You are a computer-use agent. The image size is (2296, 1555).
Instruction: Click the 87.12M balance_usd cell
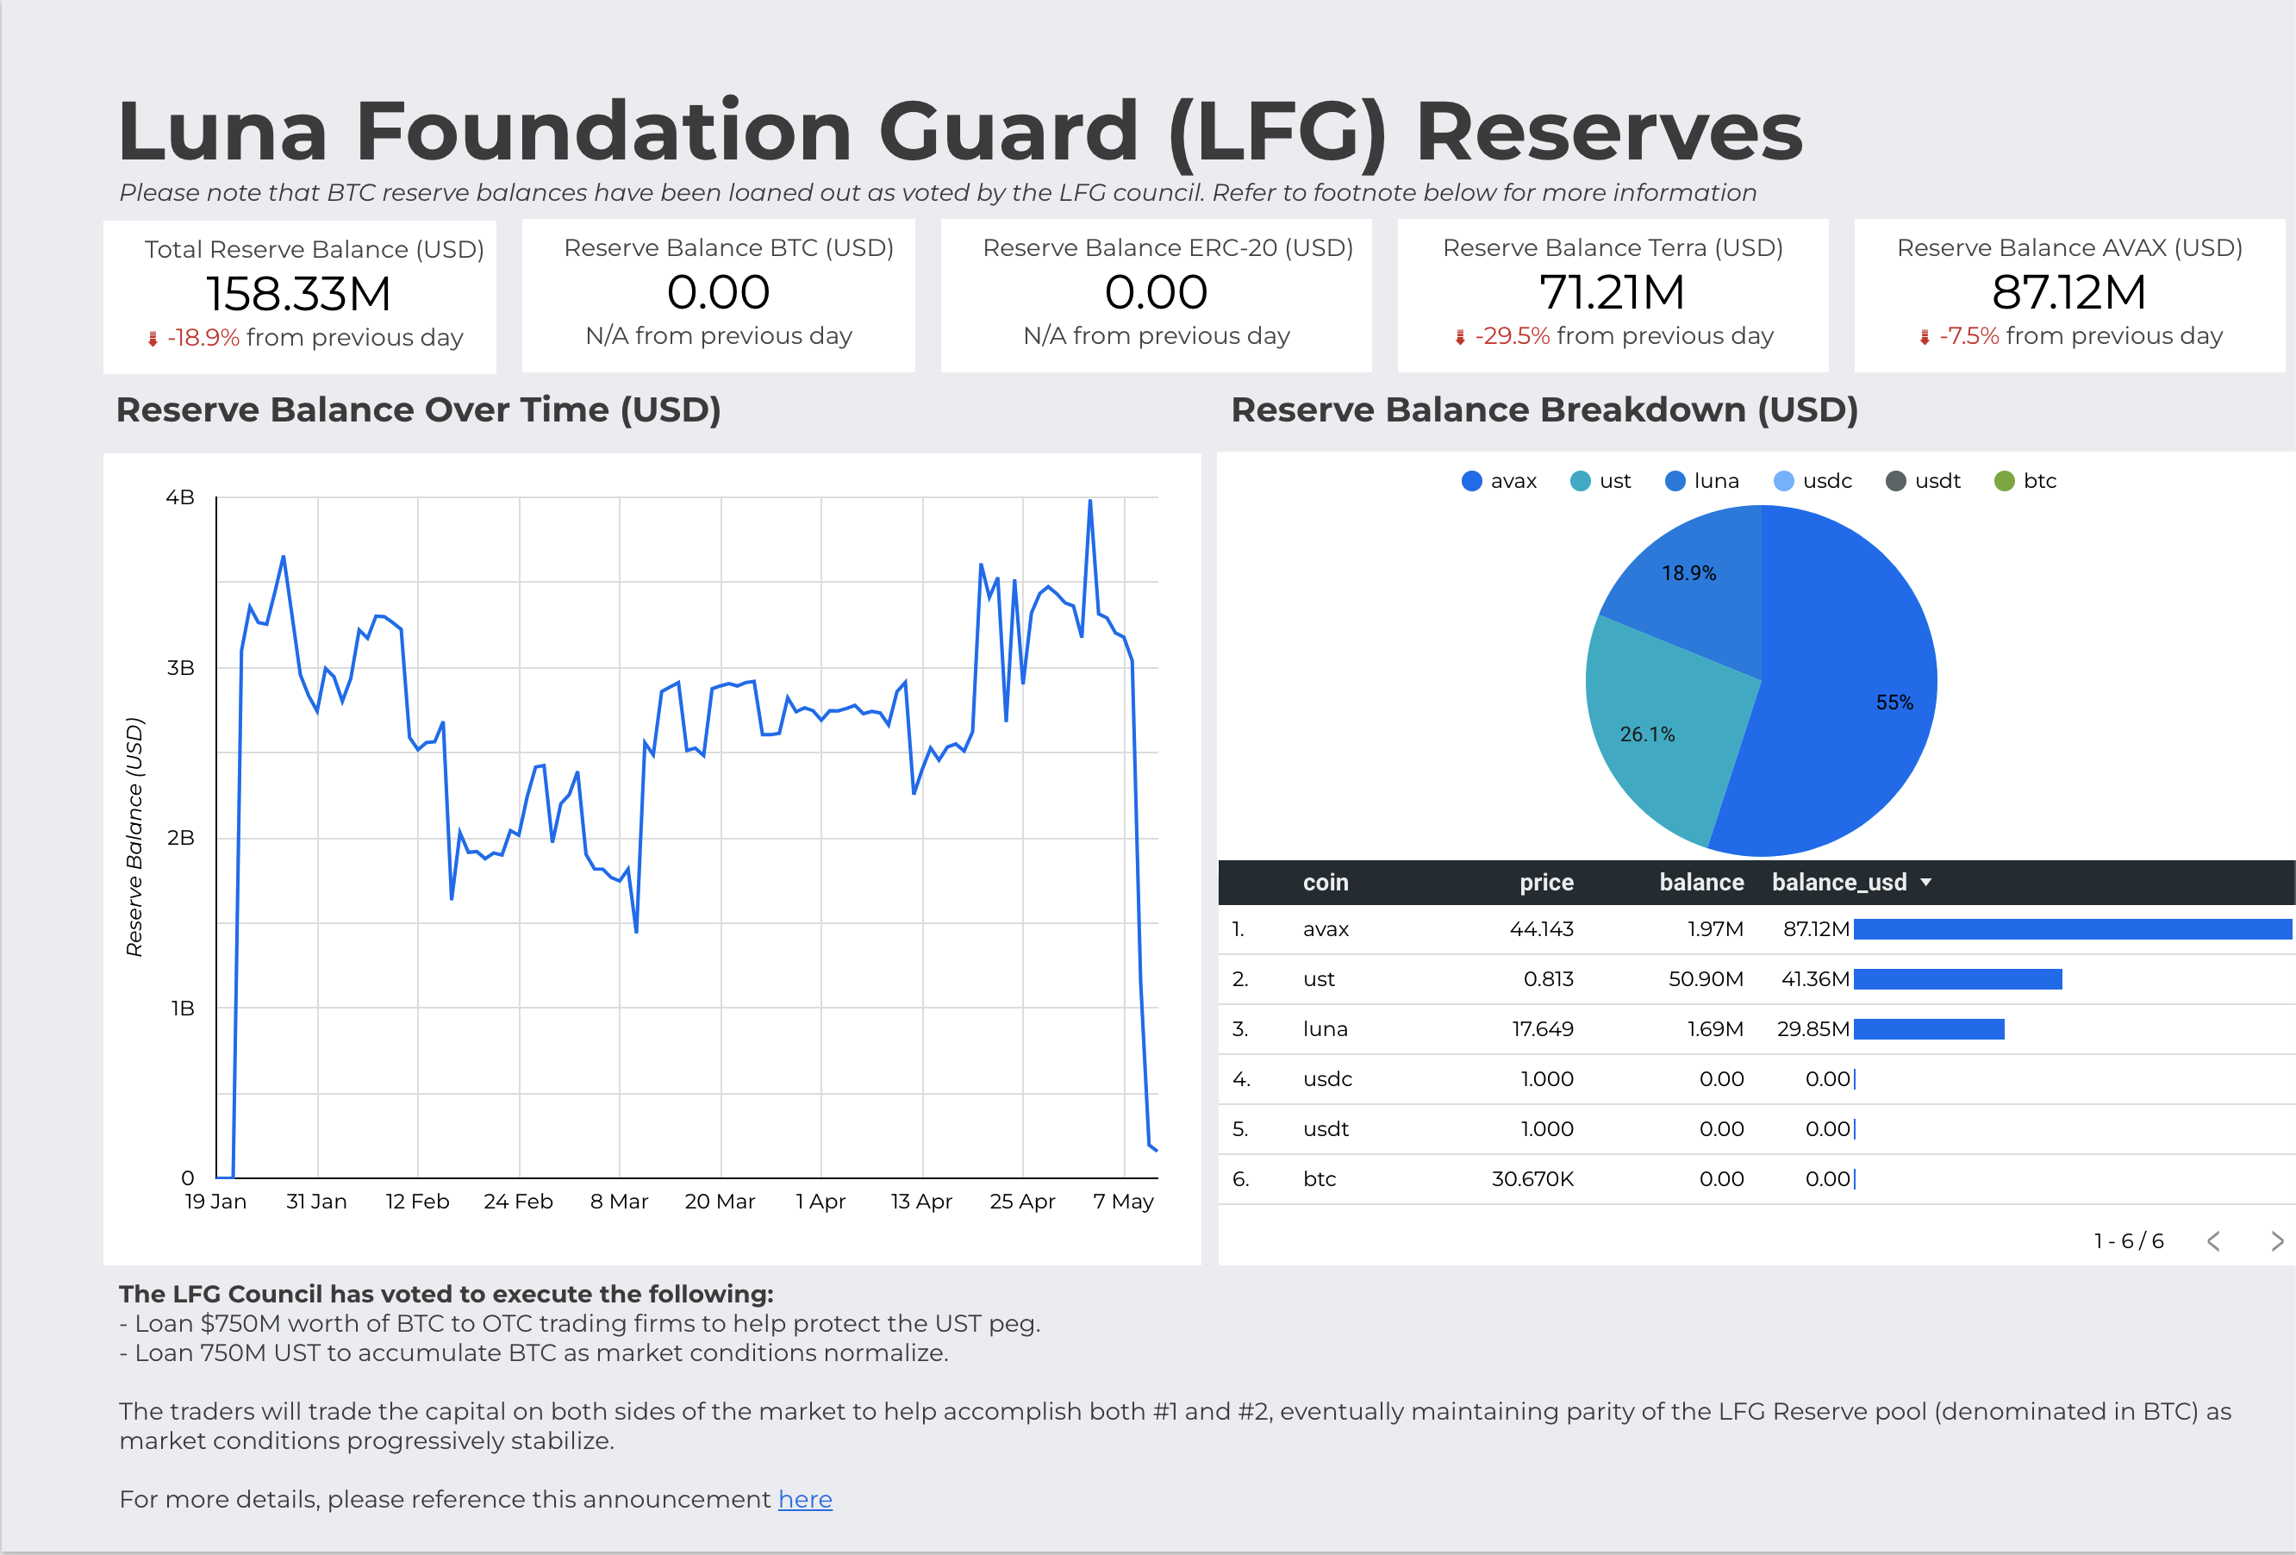pyautogui.click(x=1816, y=928)
